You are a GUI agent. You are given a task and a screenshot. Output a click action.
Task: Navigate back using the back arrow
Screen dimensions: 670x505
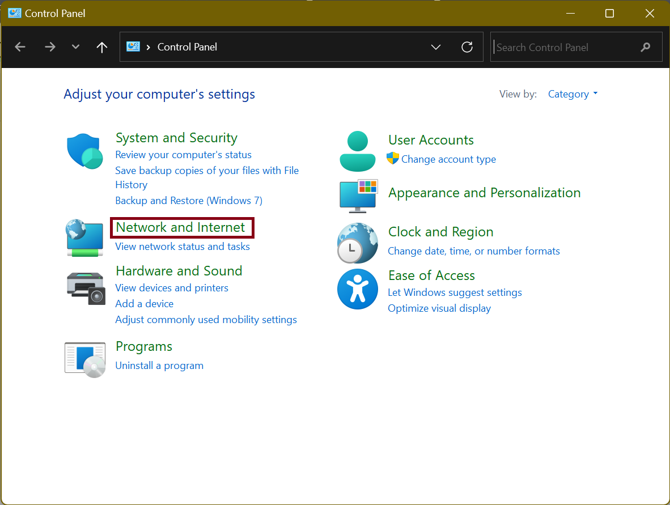[x=20, y=47]
